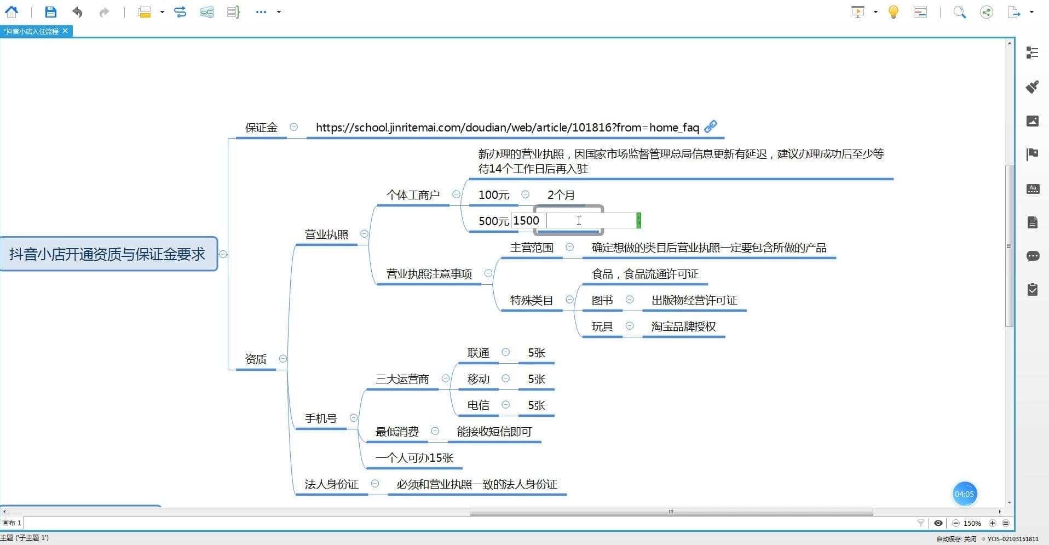Collapse the 图书 node
The width and height of the screenshot is (1049, 545).
tap(630, 300)
